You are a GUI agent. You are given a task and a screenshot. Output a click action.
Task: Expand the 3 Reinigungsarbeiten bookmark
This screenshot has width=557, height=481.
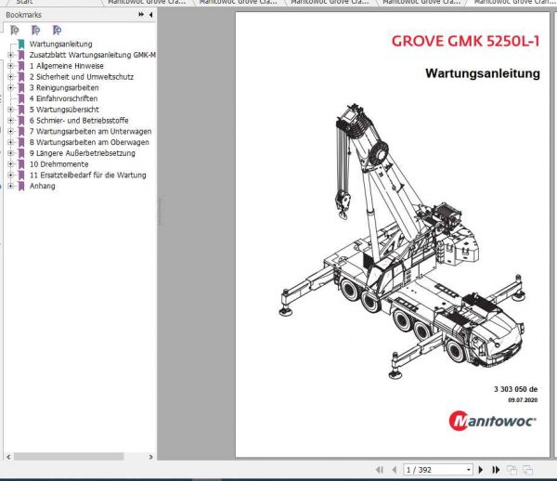[x=10, y=87]
